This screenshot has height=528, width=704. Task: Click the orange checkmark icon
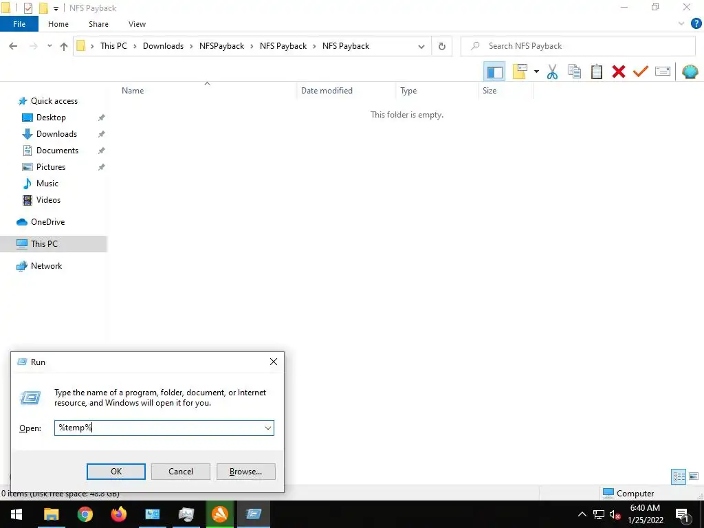(x=640, y=71)
